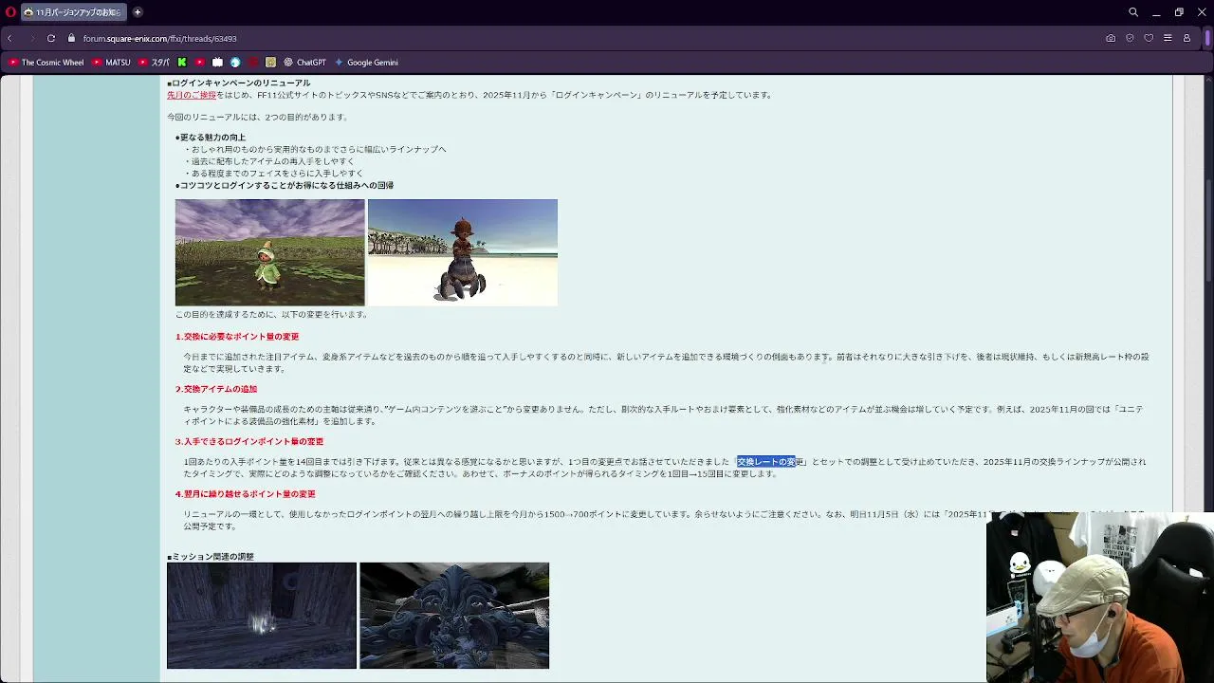This screenshot has height=683, width=1214.
Task: Click the ●更なる魅力の向上 bullet
Action: (211, 138)
